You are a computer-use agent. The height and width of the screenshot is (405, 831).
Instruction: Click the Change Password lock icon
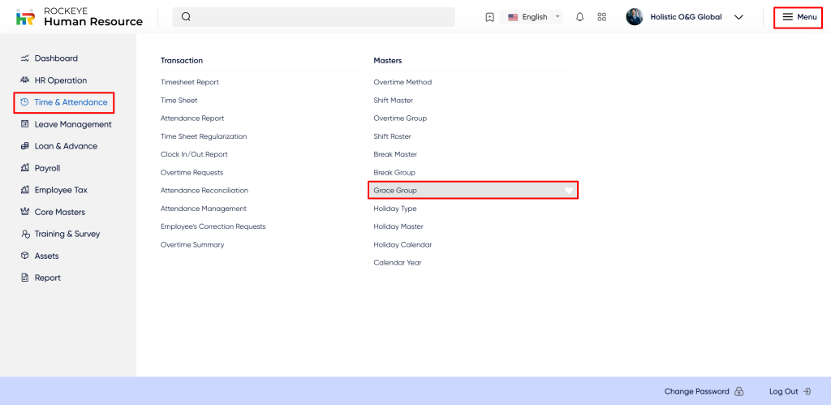(x=738, y=391)
